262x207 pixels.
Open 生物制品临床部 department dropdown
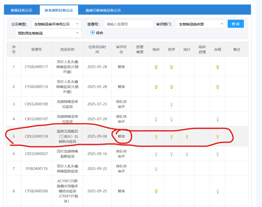click(x=201, y=24)
